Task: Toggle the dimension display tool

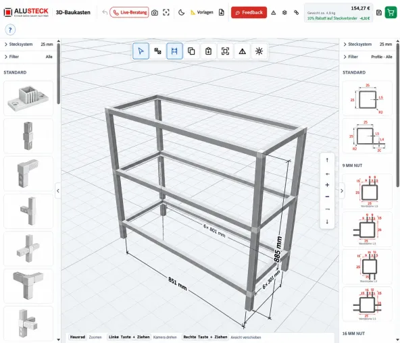Action: coord(174,51)
